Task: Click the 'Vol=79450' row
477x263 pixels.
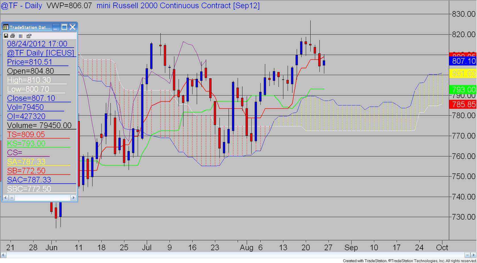Action: pos(26,107)
